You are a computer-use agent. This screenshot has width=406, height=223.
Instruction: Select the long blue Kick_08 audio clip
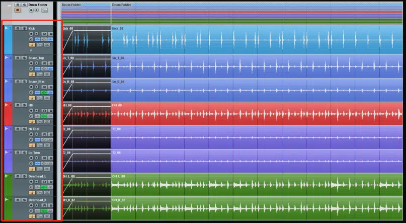[x=257, y=40]
